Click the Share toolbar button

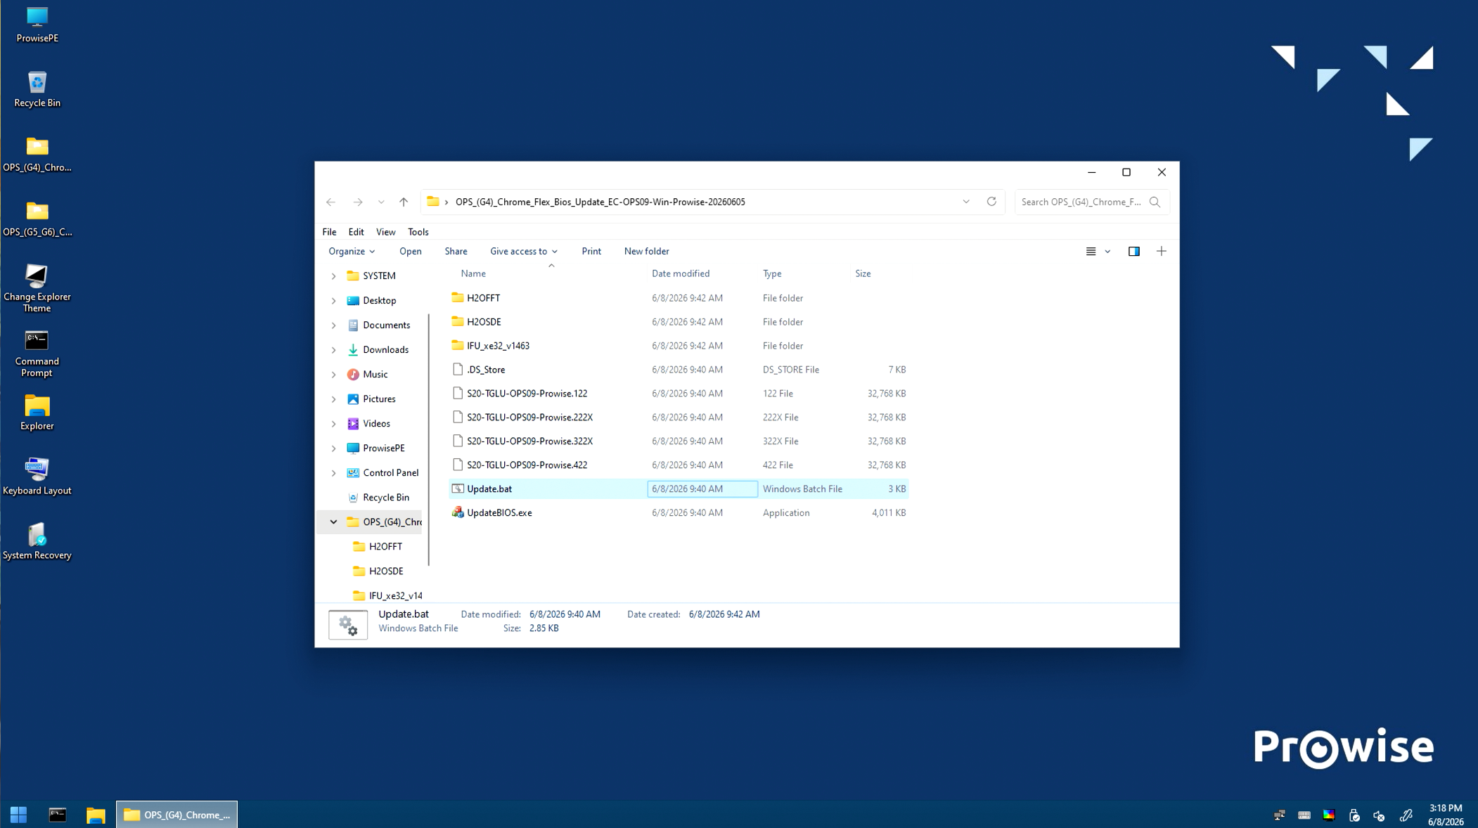pos(456,251)
